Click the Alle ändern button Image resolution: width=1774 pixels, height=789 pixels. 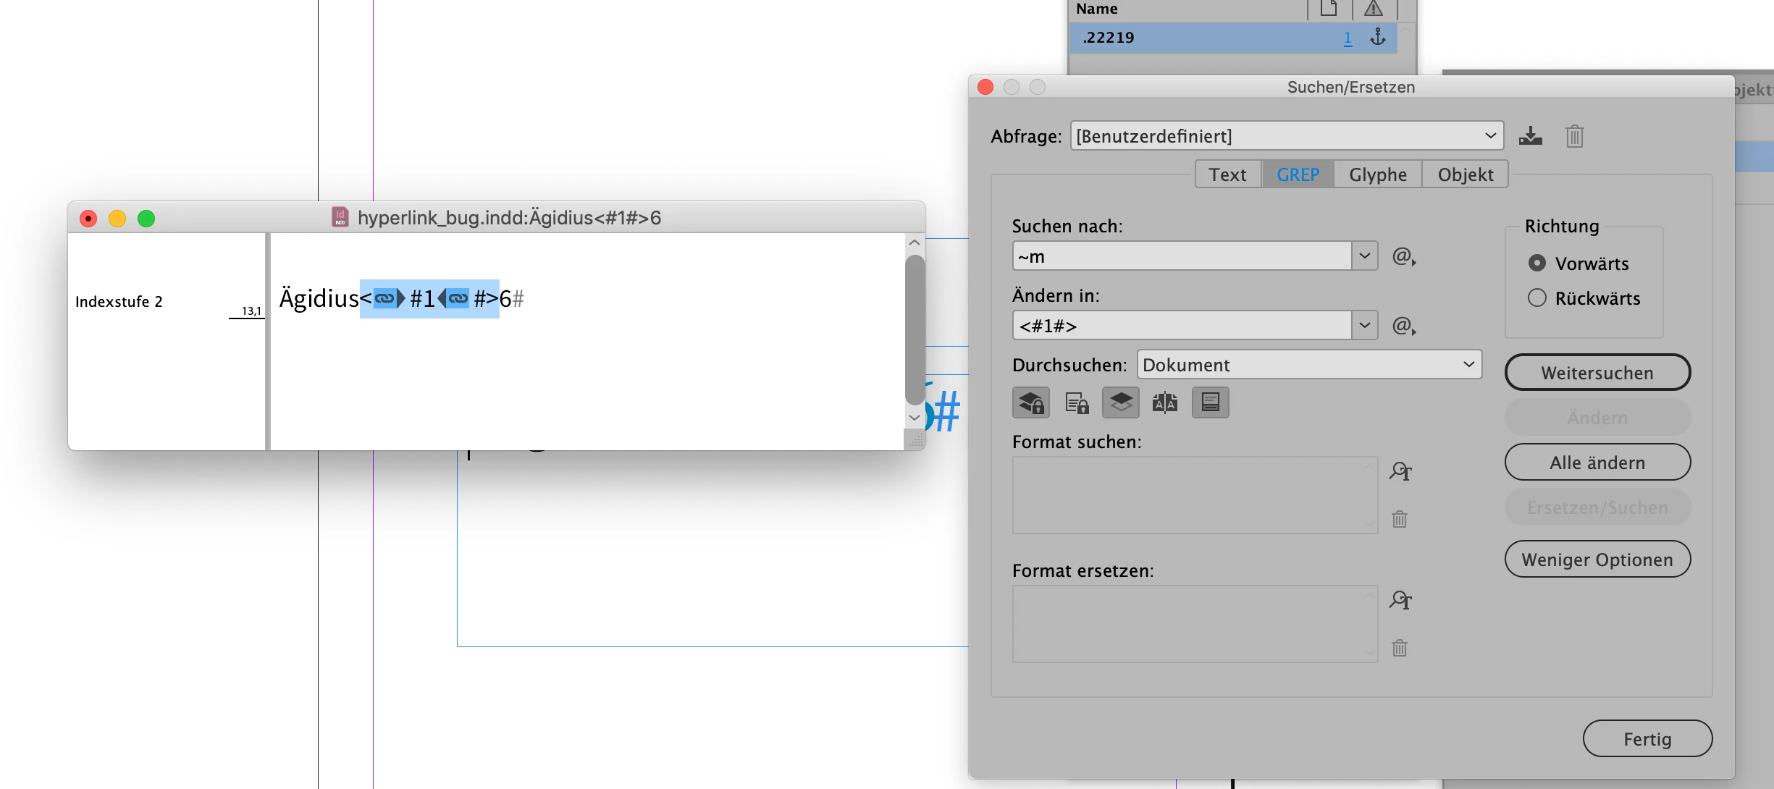pyautogui.click(x=1597, y=463)
